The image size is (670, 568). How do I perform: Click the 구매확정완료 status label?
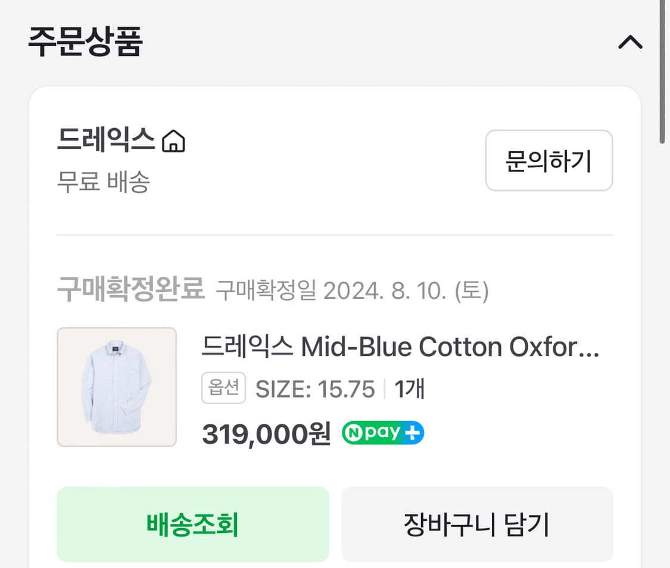pyautogui.click(x=130, y=290)
